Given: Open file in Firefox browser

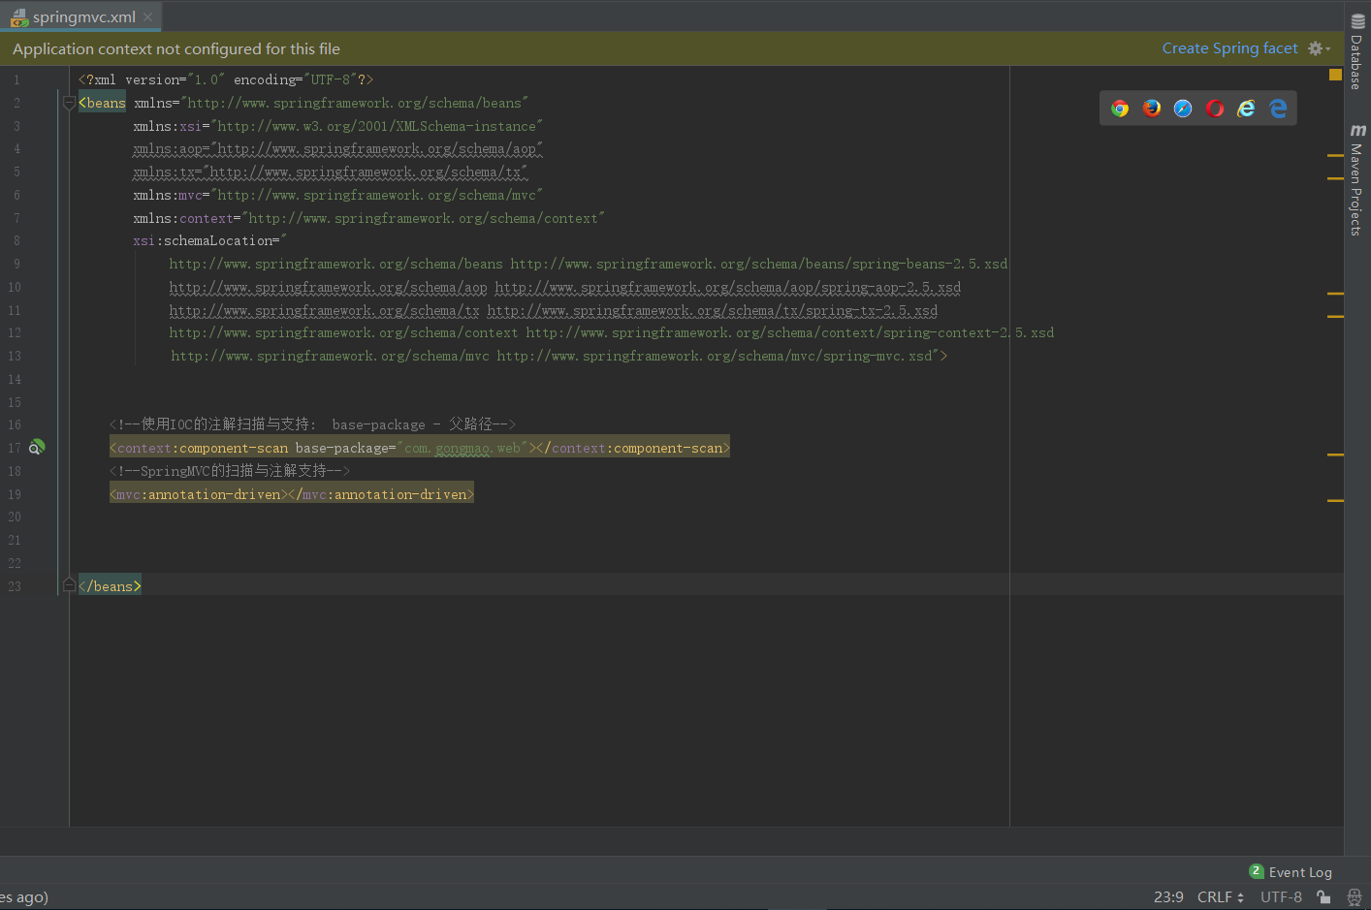Looking at the screenshot, I should [x=1152, y=109].
